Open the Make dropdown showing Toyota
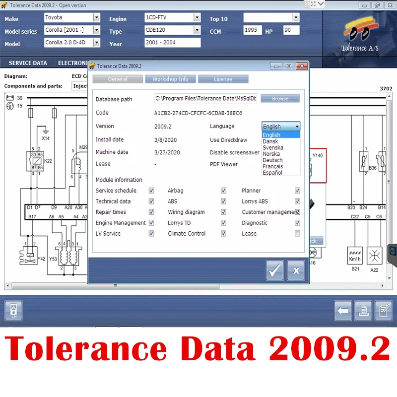 click(96, 17)
